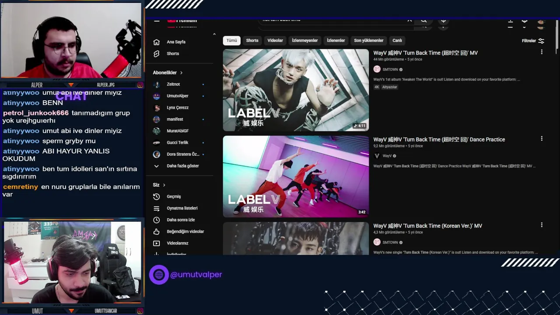Screen dimensions: 560x315
Task: Open 'Turn Back Time' Dance Practice title link
Action: tap(439, 140)
